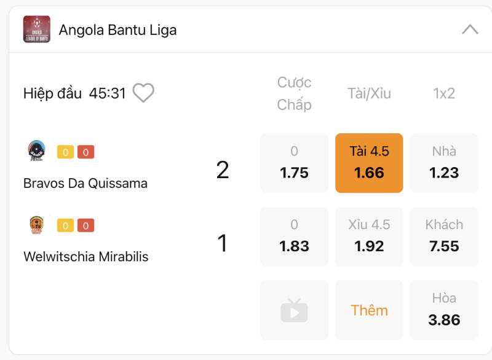
Task: Choose Xỉu 4.5 at odds 1.92
Action: (369, 237)
